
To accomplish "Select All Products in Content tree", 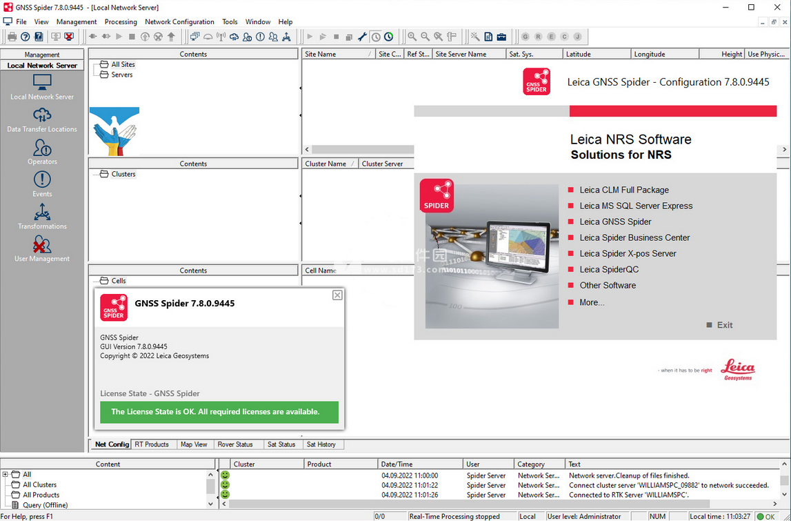I will click(41, 495).
